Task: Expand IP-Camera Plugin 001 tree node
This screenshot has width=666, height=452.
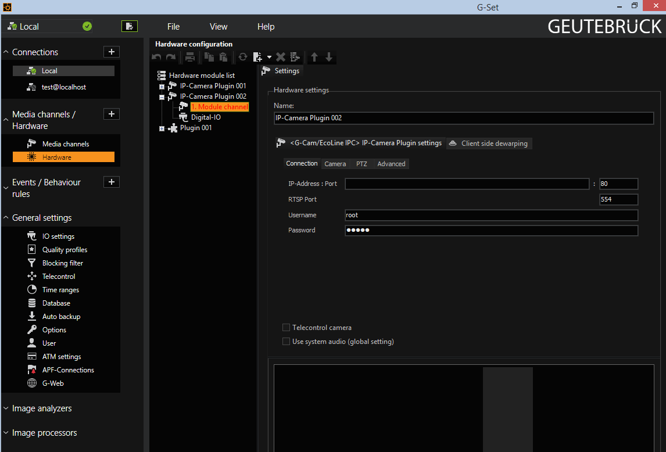Action: (x=162, y=86)
